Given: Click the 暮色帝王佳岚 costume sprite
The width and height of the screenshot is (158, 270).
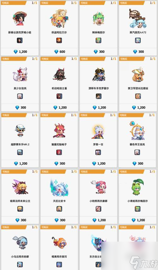Looking at the screenshot, I should pos(137,131).
